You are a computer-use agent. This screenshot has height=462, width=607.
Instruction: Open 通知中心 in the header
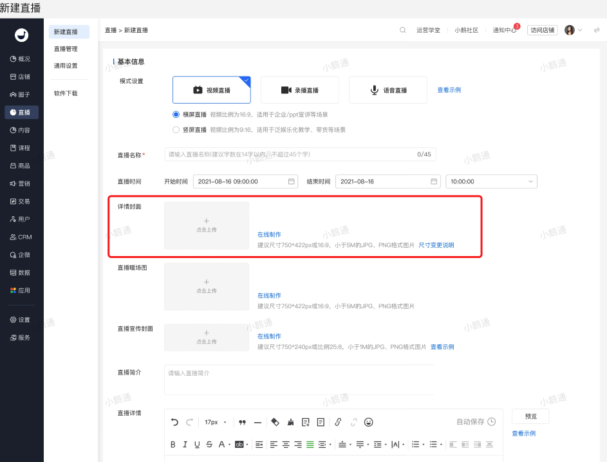coord(505,30)
